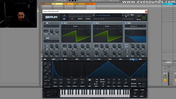Go to the next preset arrow
Image resolution: width=176 pixels, height=99 pixels.
coord(125,15)
